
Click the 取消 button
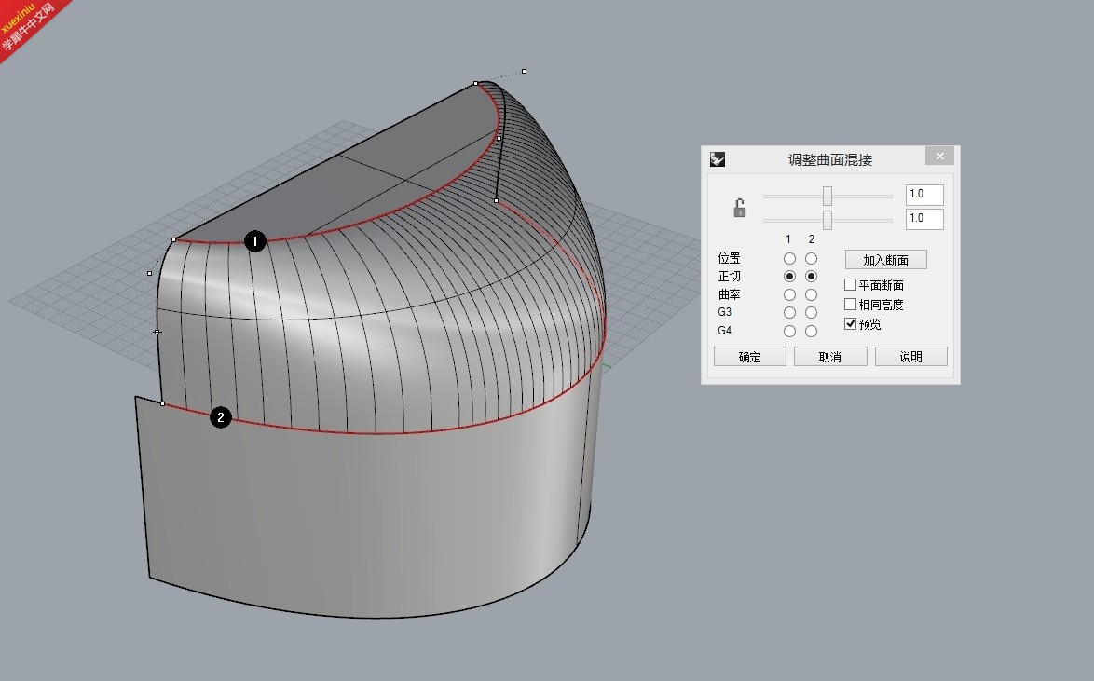830,357
